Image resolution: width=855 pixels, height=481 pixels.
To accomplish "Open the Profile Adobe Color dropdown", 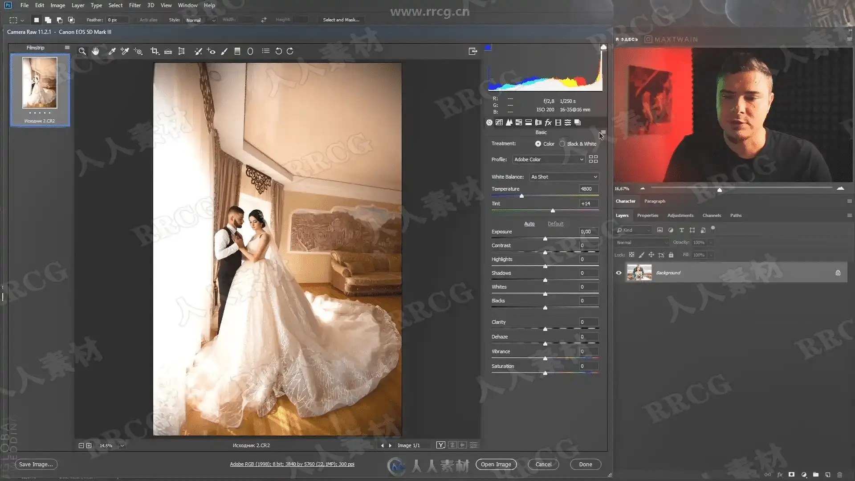I will pyautogui.click(x=549, y=159).
